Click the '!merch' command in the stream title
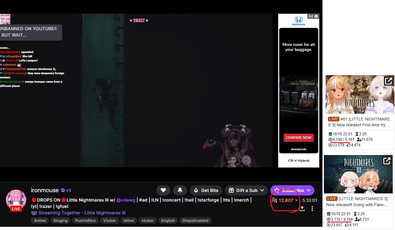 [x=241, y=200]
